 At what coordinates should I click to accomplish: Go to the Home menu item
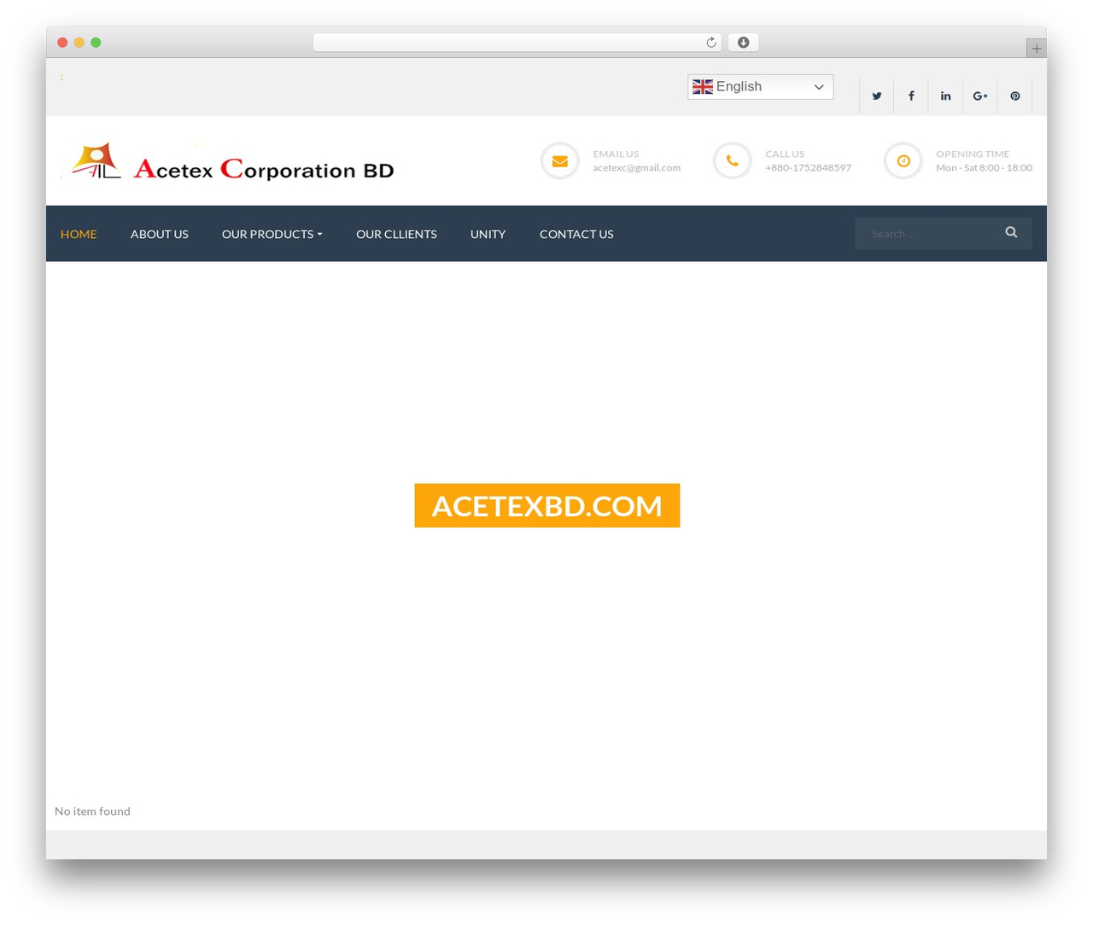tap(79, 234)
